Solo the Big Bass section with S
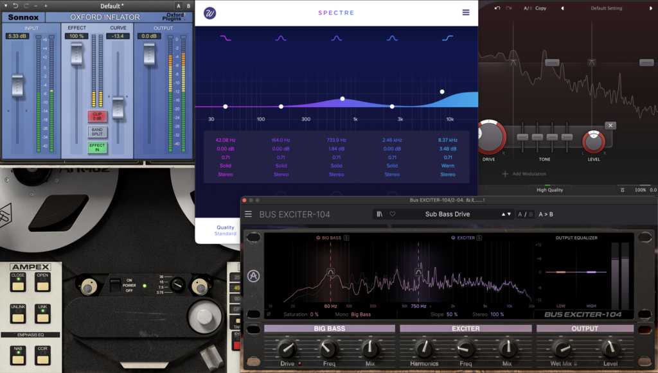Screen dimensions: 658x373 click(346, 238)
